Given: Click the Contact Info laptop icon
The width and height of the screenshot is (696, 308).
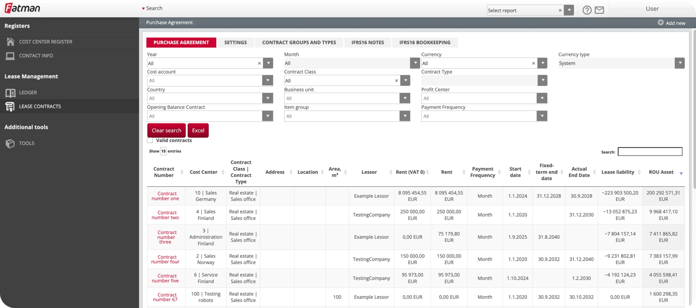Looking at the screenshot, I should 10,56.
